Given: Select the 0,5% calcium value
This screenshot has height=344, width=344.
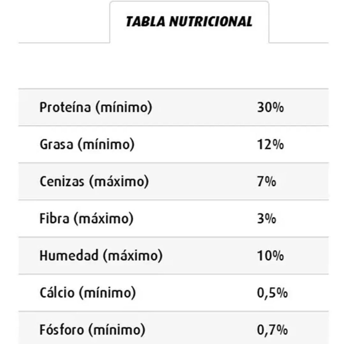Looking at the screenshot, I should click(272, 293).
